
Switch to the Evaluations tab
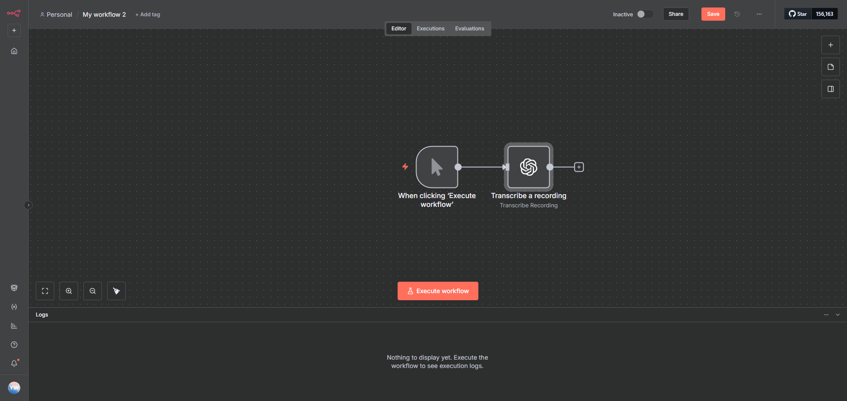[x=469, y=29]
